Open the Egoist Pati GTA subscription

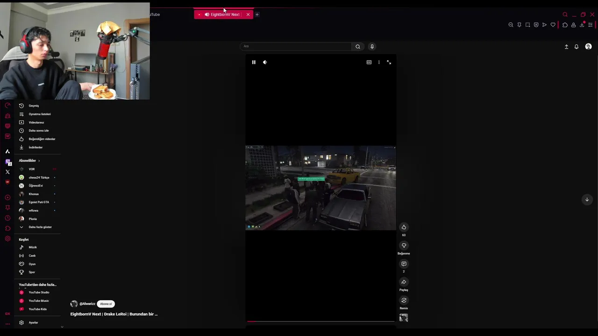[x=37, y=202]
